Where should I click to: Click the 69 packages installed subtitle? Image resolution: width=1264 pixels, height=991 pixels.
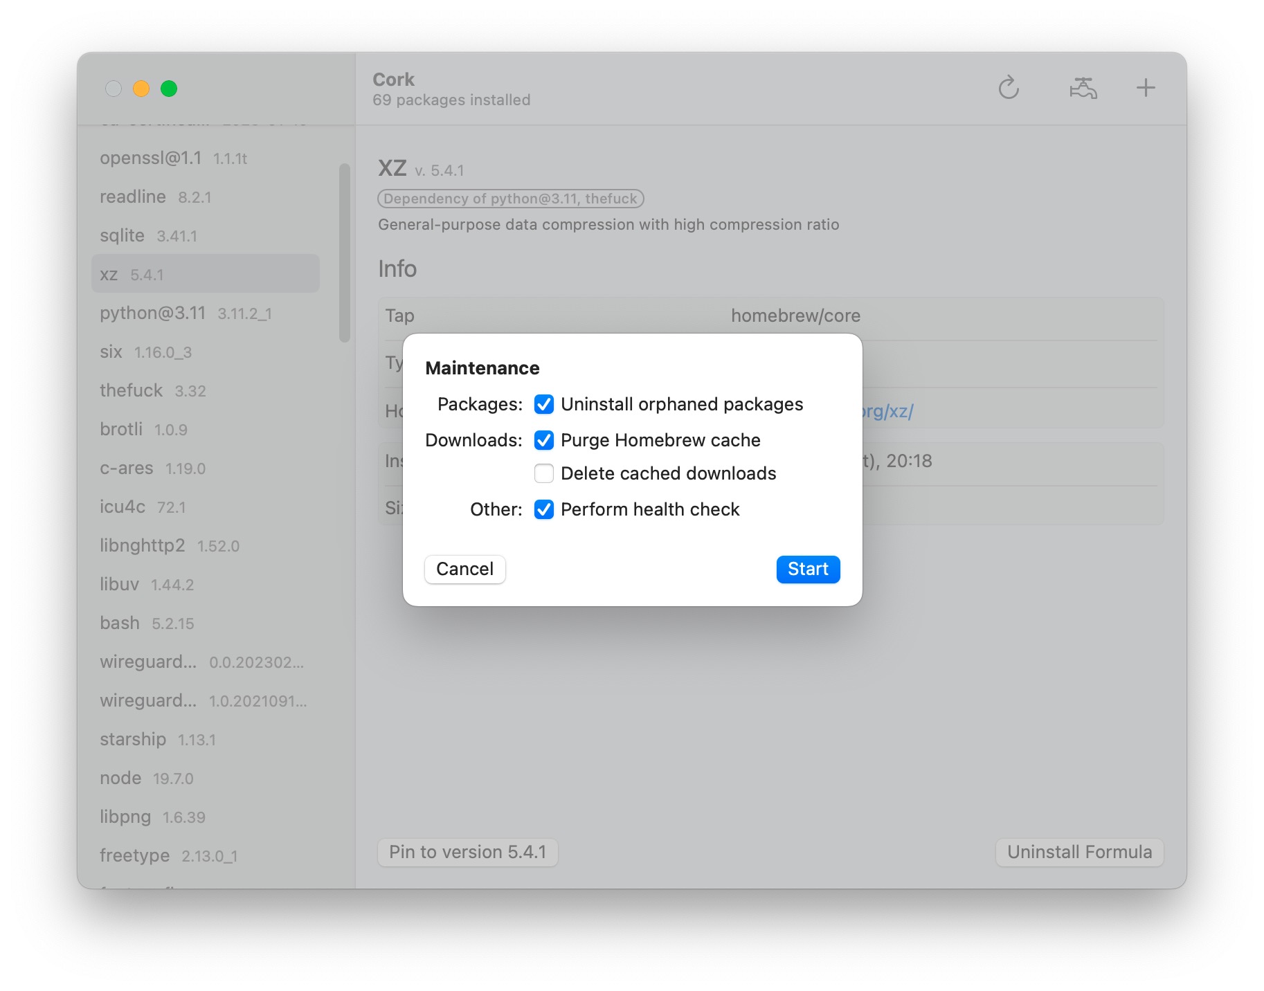(451, 100)
